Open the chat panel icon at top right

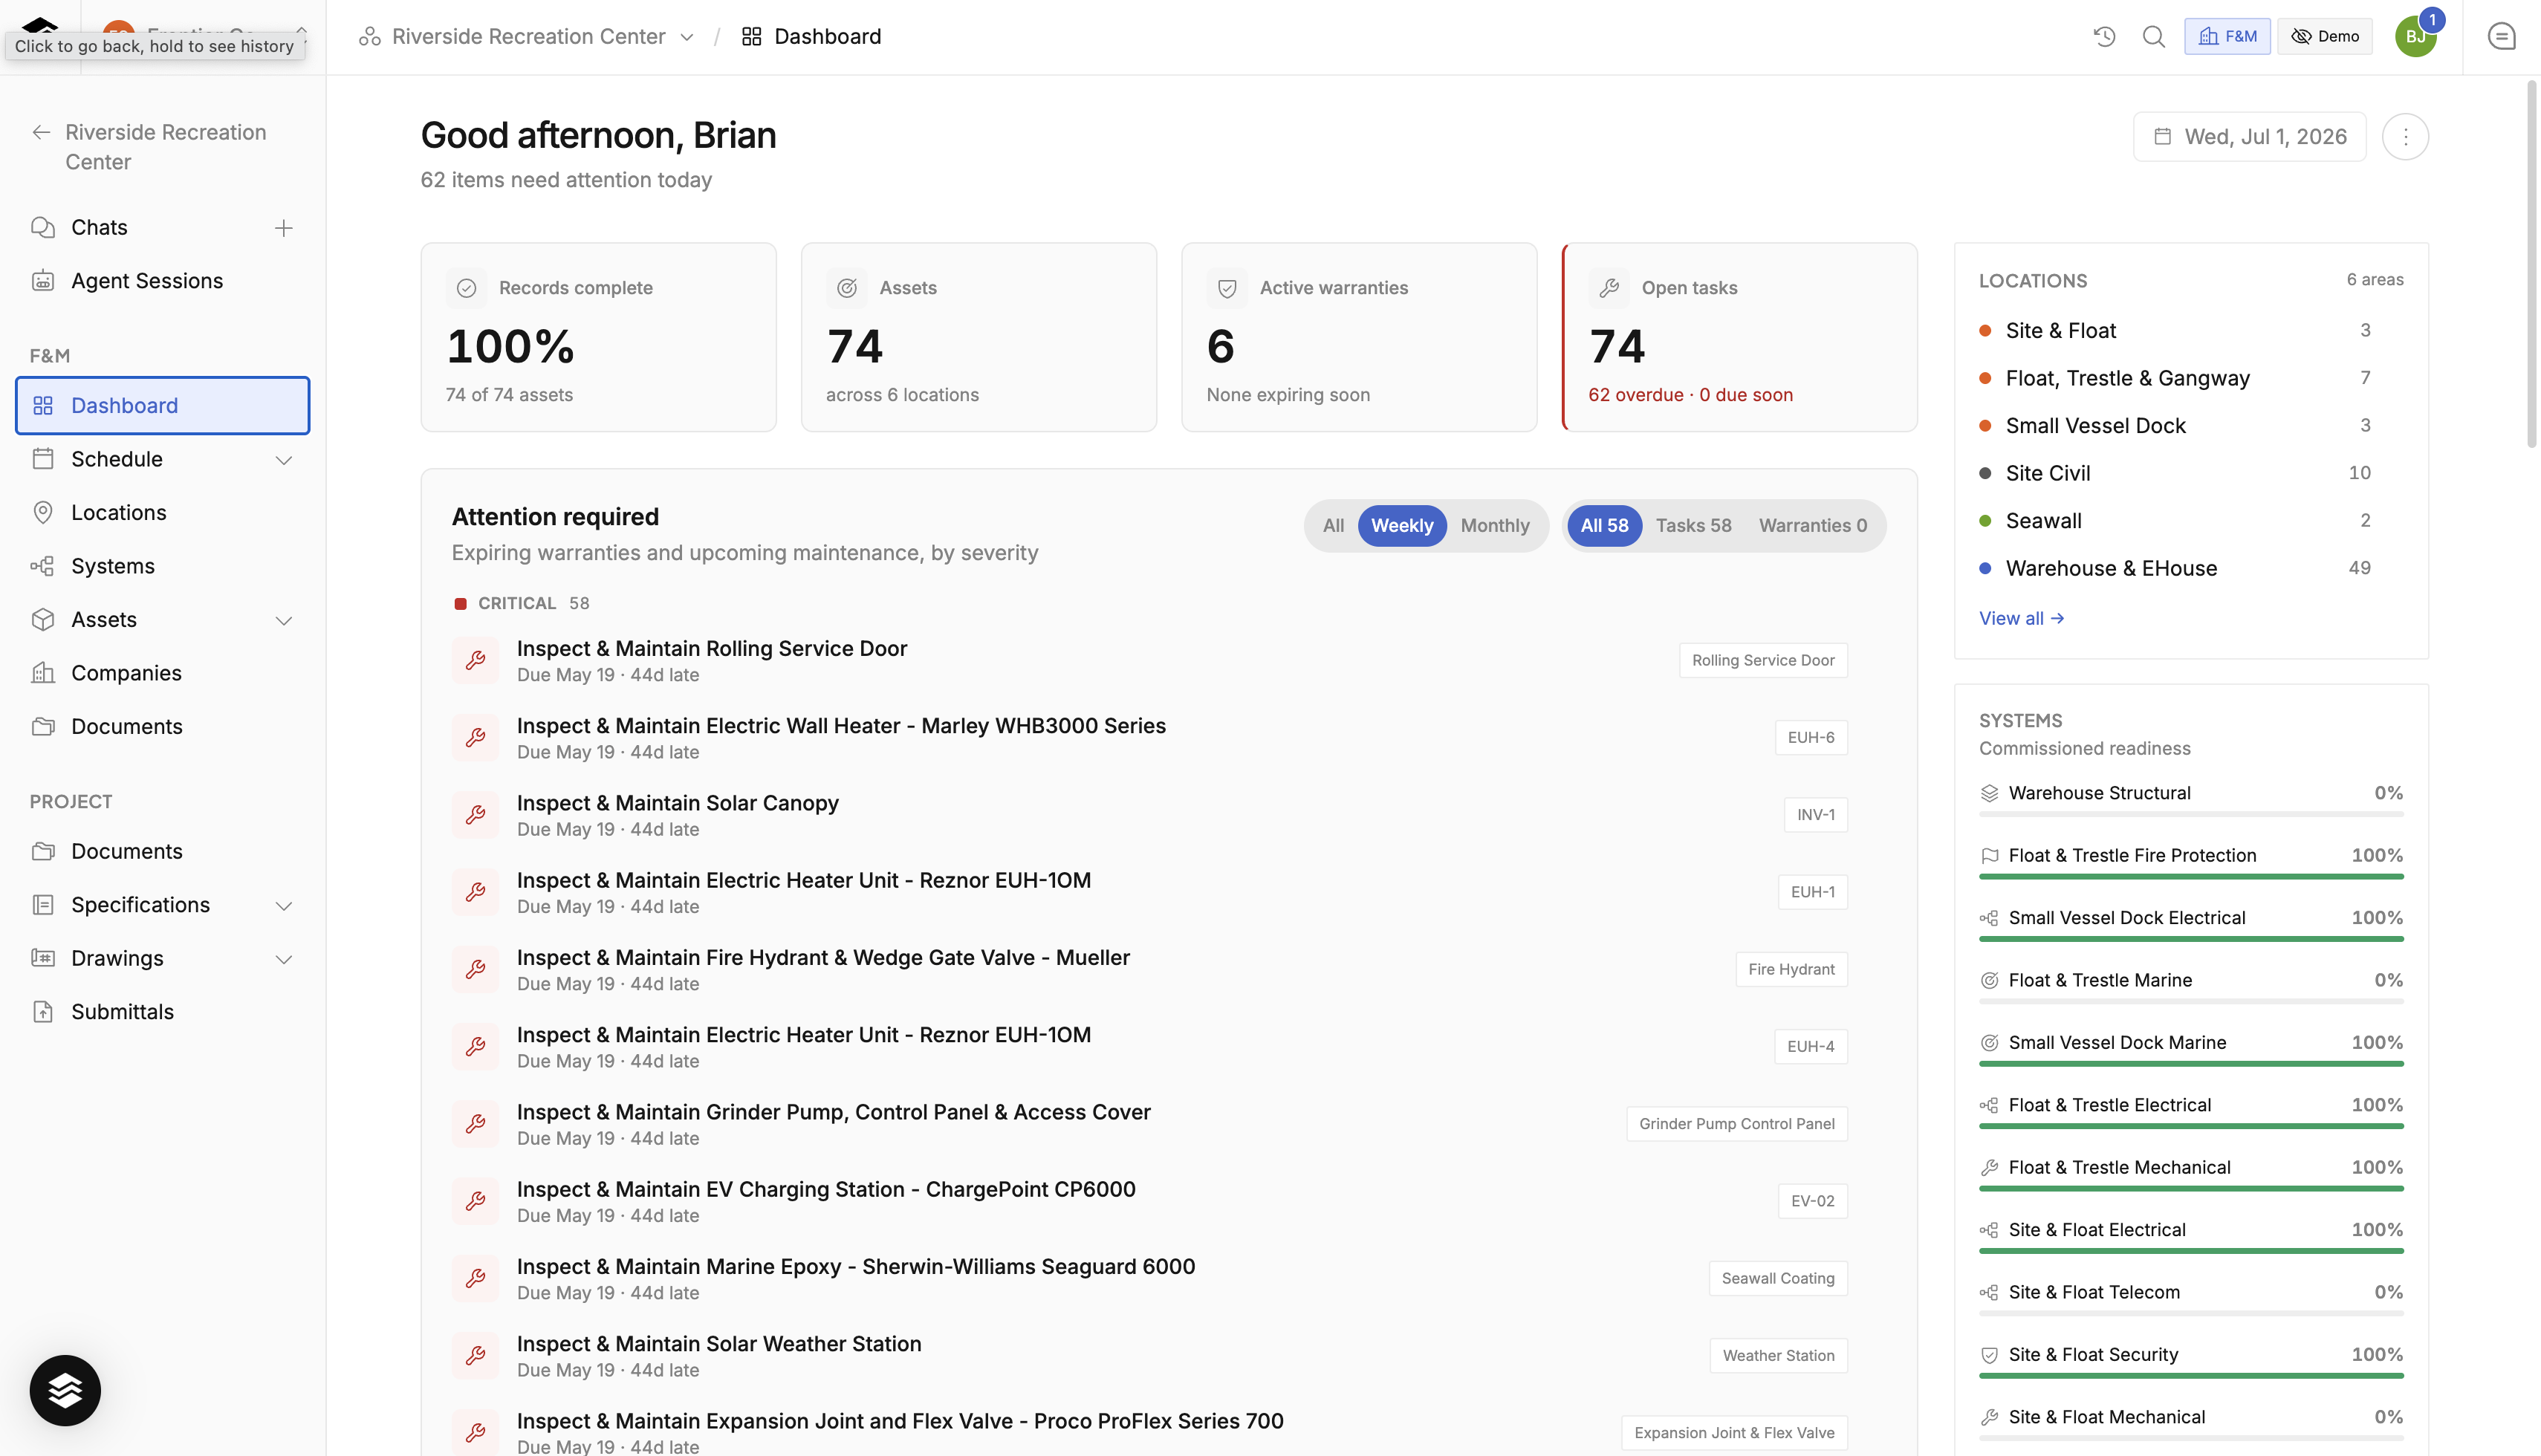coord(2501,37)
